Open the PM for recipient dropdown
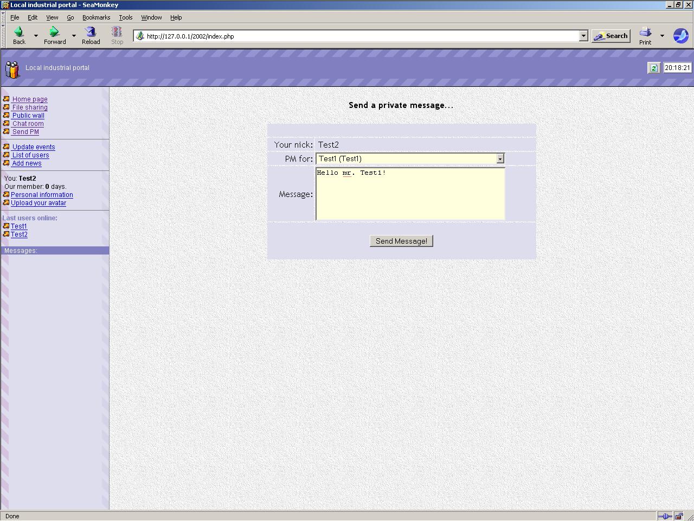694x521 pixels. pyautogui.click(x=500, y=158)
